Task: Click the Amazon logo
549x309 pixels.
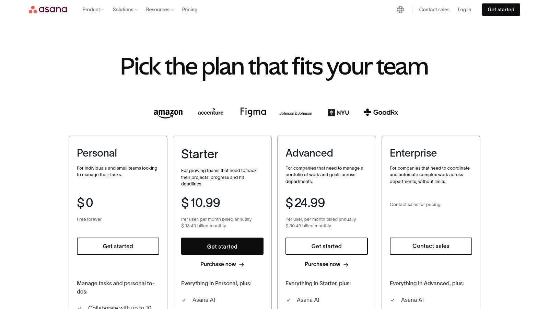Action: [168, 112]
